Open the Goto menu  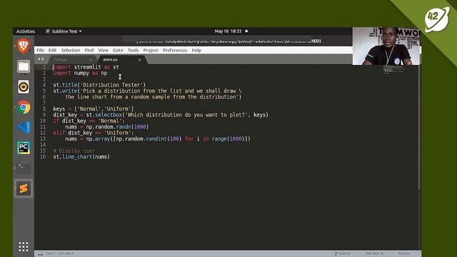tap(118, 50)
